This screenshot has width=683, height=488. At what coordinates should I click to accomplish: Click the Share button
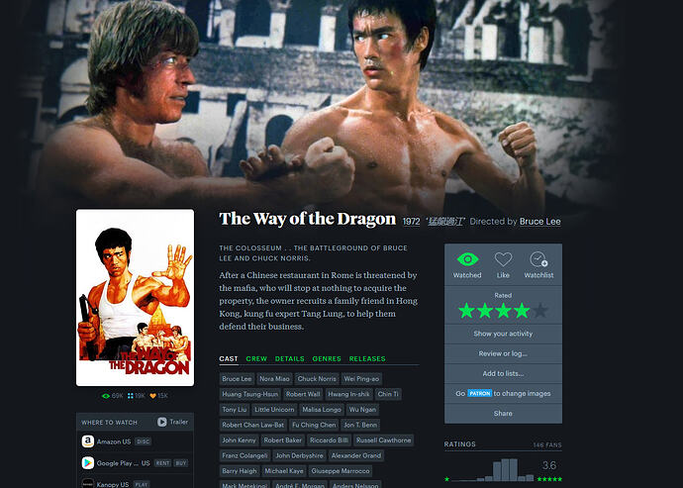(x=503, y=413)
